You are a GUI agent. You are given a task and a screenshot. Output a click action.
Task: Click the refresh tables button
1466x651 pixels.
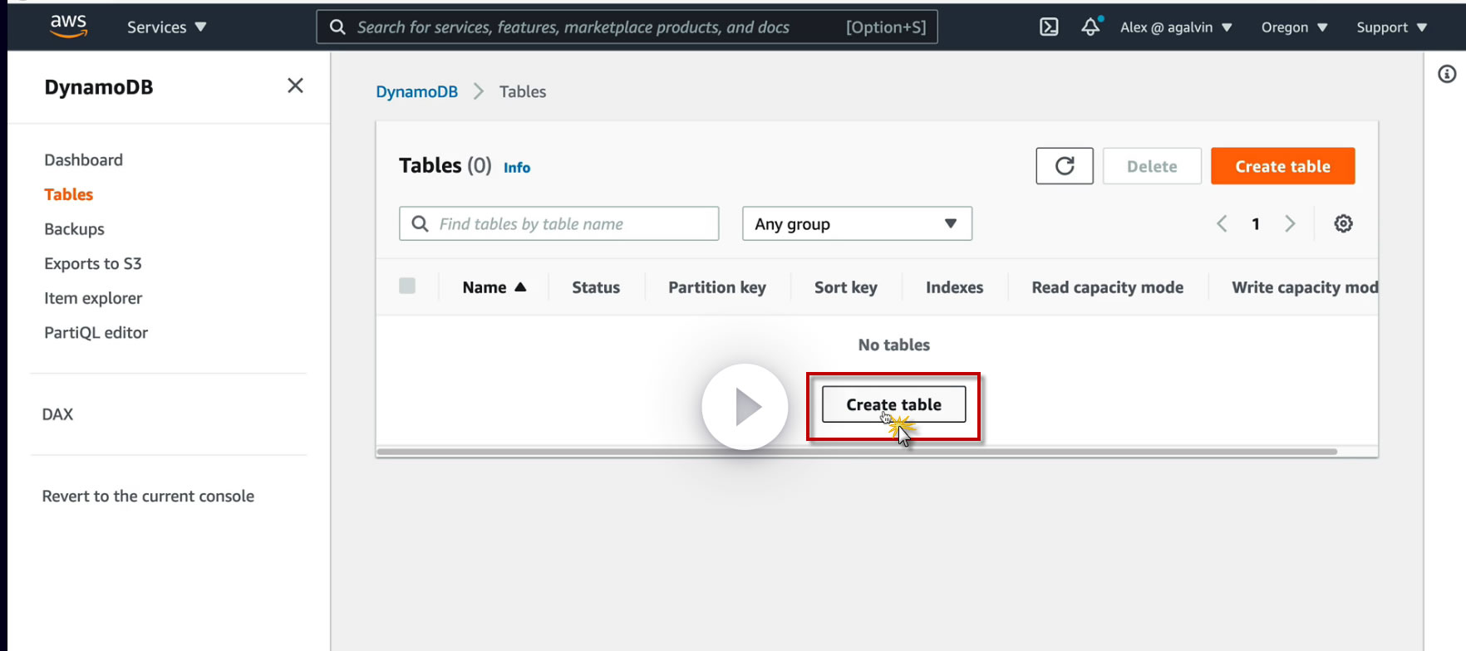coord(1064,166)
